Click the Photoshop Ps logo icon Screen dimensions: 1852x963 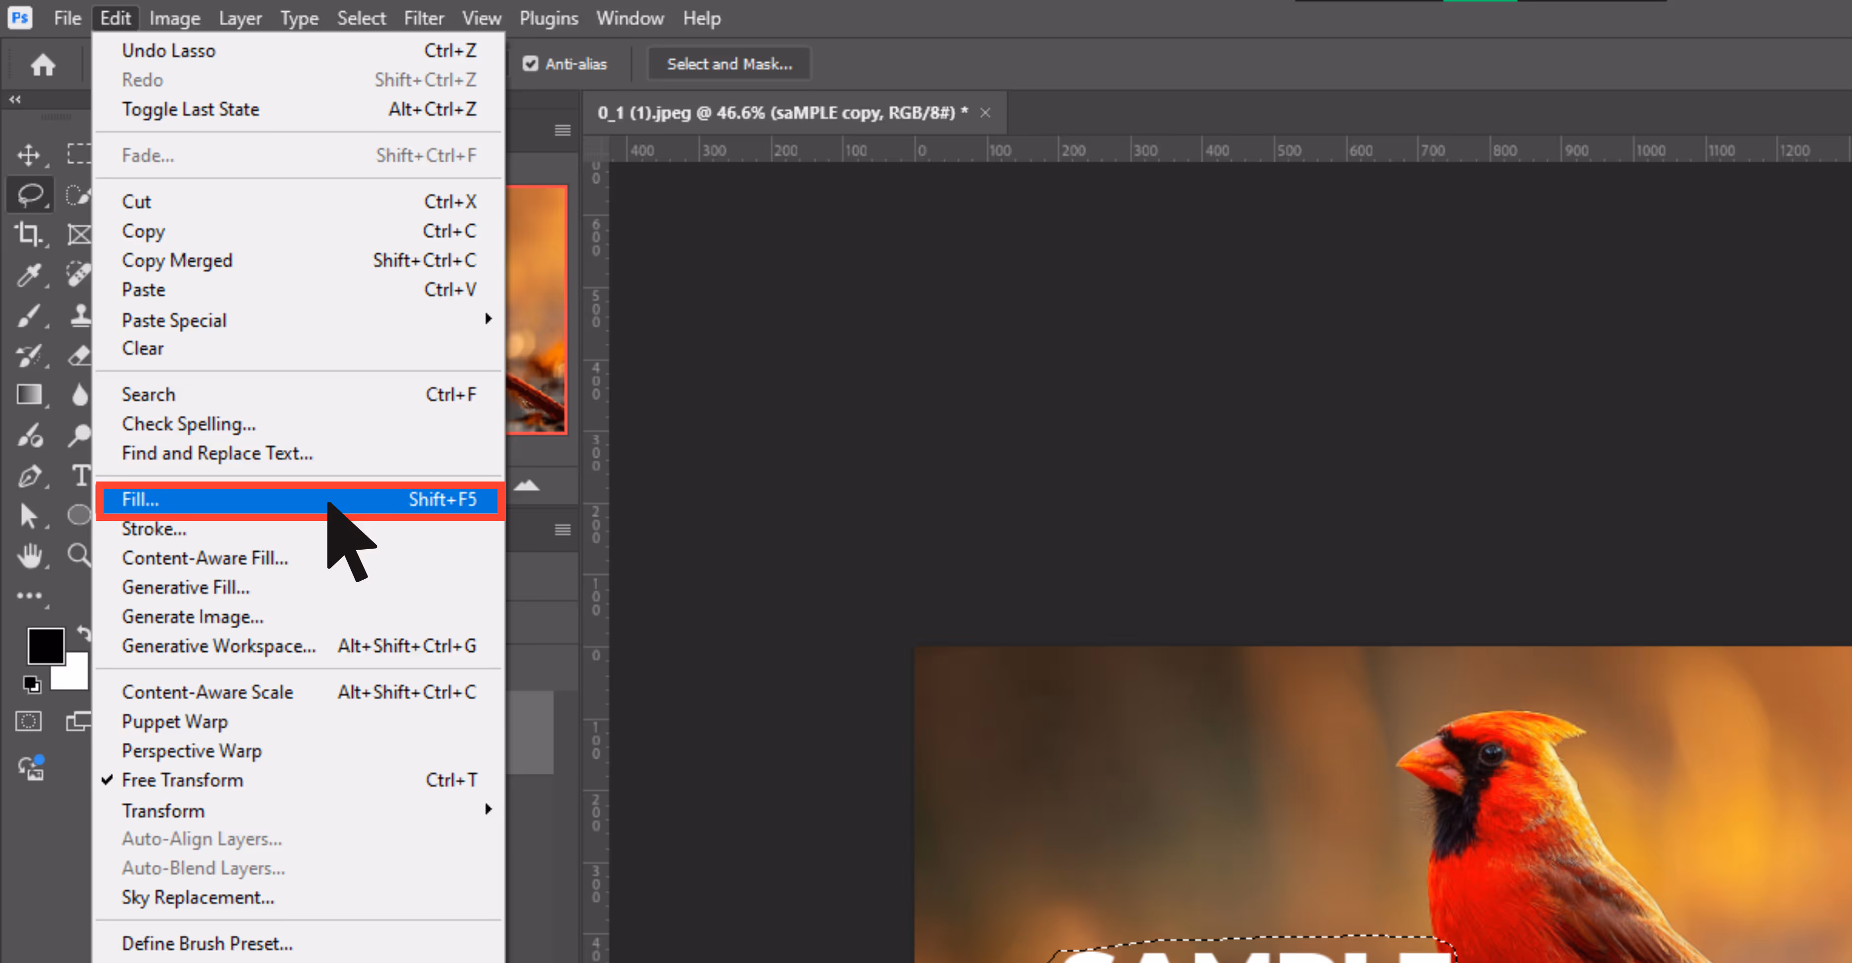click(x=20, y=17)
